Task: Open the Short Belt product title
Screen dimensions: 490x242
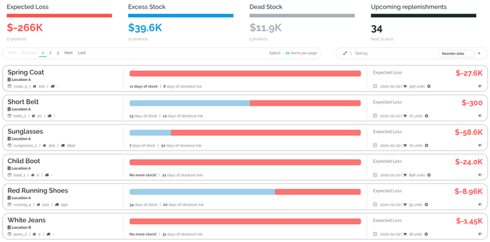Action: click(23, 102)
